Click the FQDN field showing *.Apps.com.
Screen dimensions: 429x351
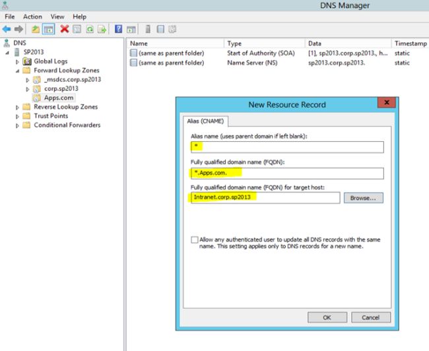287,173
